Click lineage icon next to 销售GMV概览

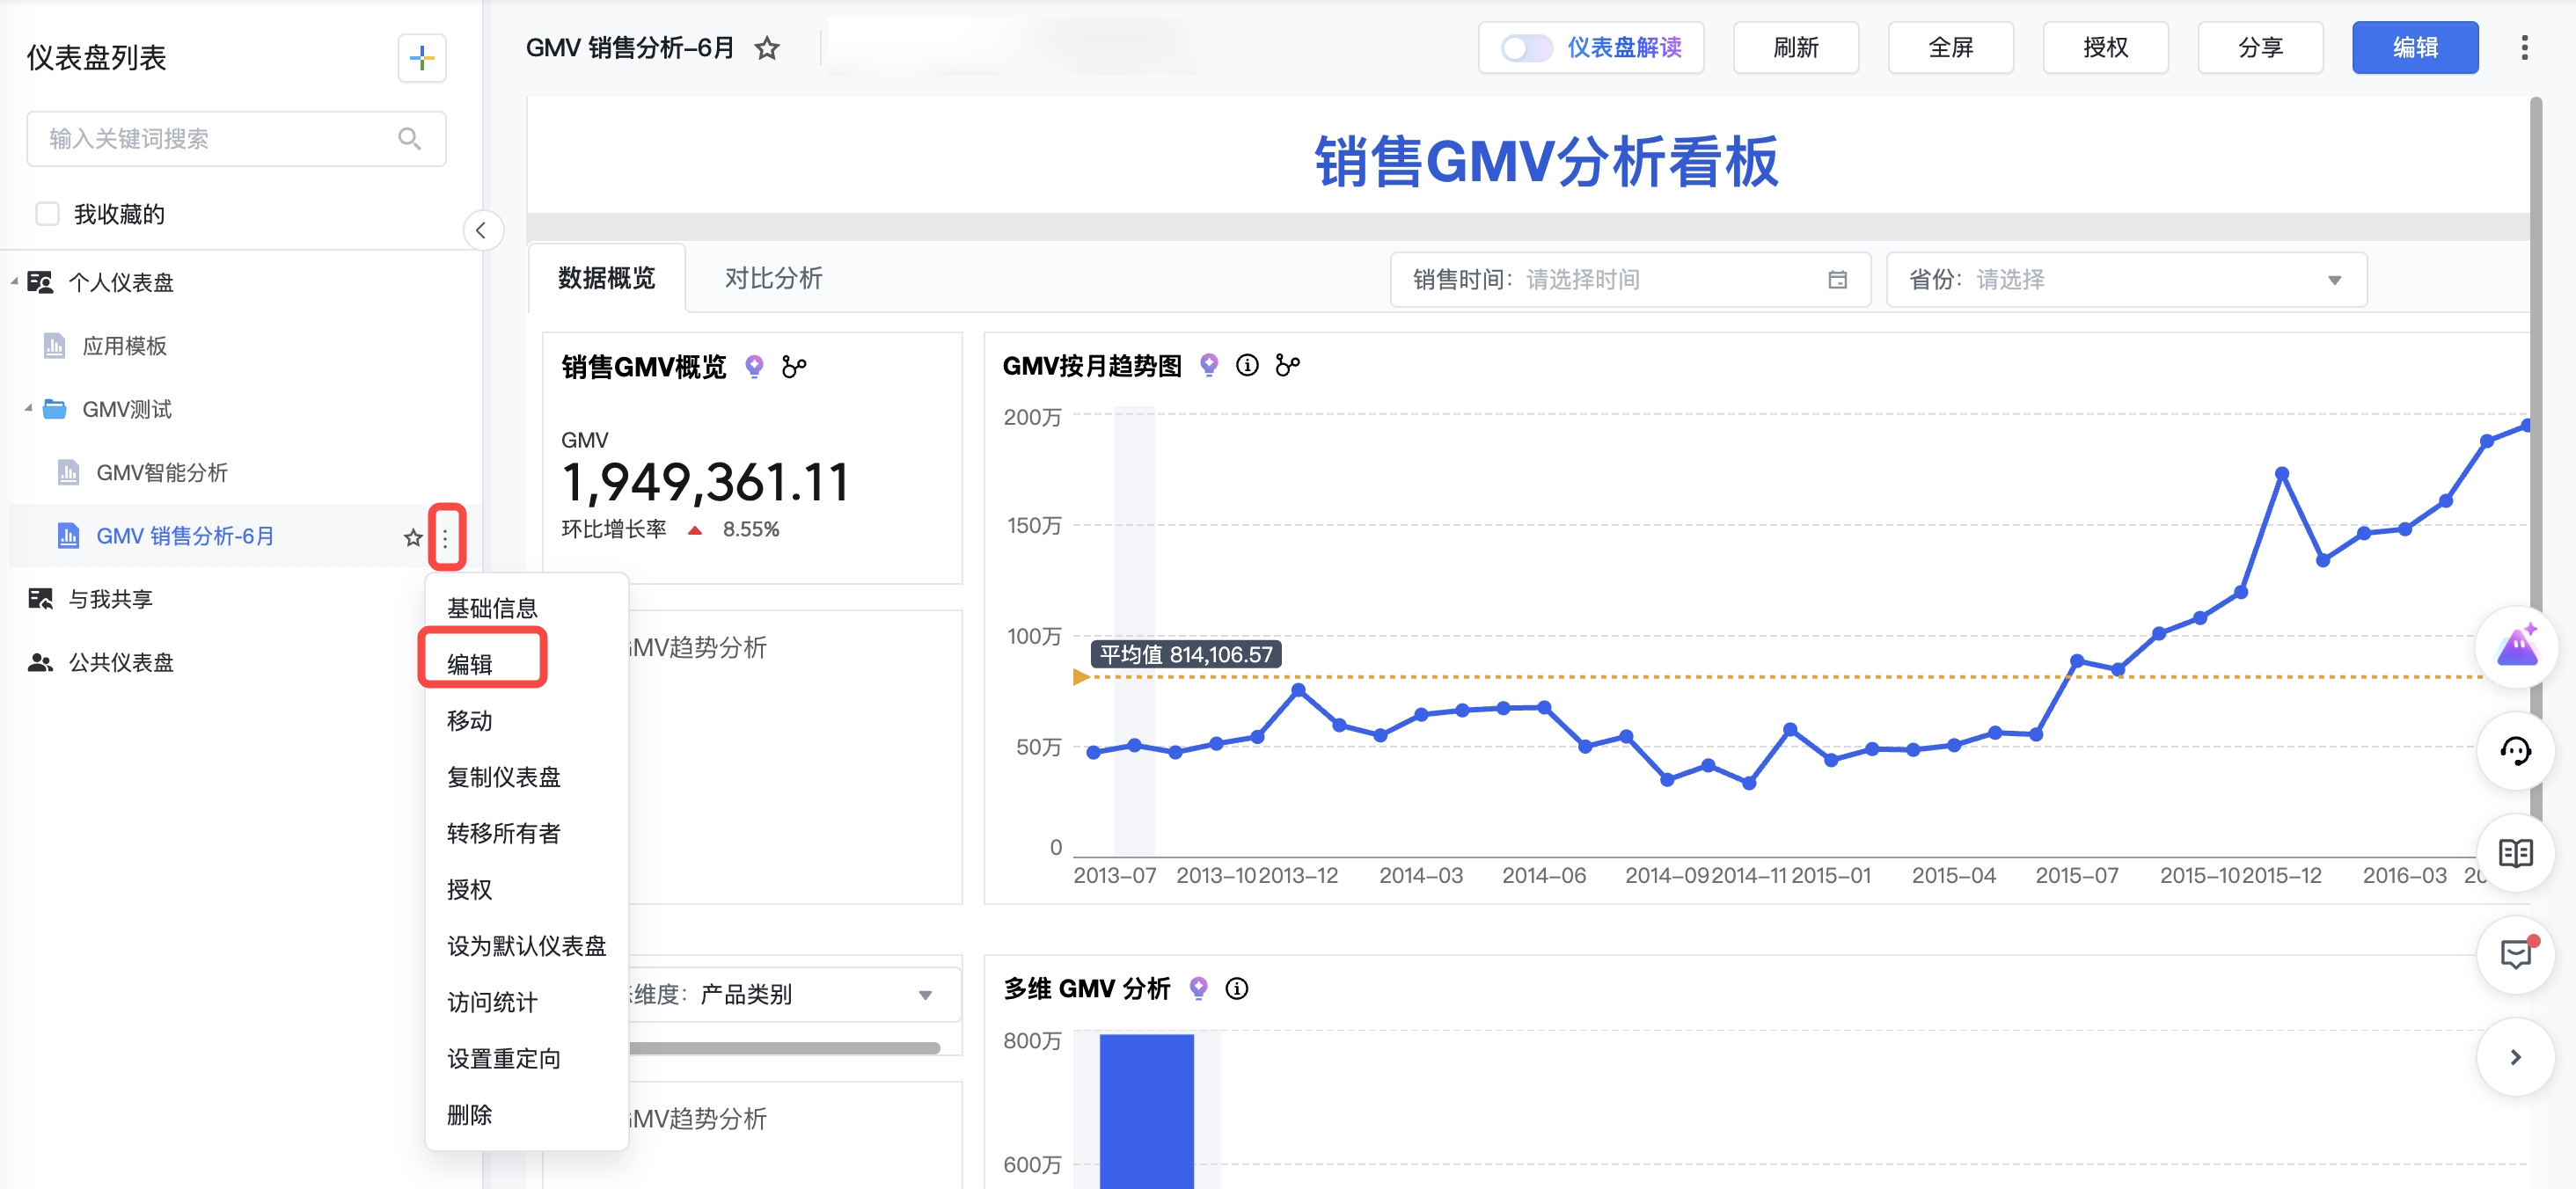794,367
